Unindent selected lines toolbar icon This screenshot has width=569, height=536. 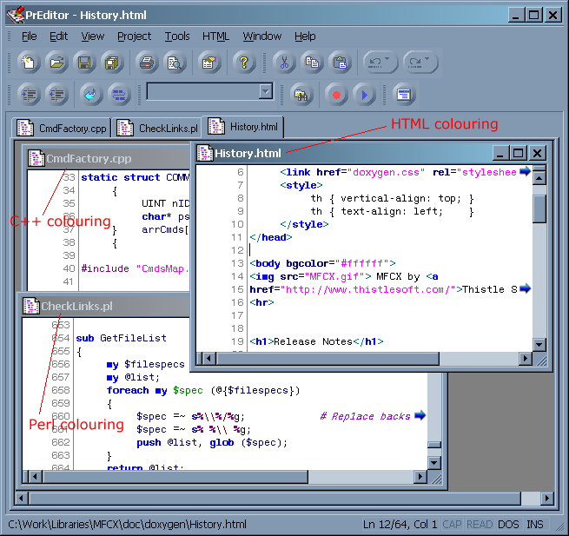pos(57,95)
